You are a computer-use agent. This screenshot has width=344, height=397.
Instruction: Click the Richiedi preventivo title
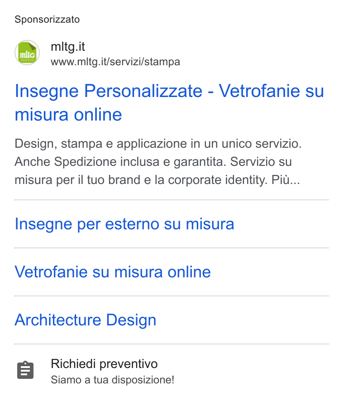[104, 364]
